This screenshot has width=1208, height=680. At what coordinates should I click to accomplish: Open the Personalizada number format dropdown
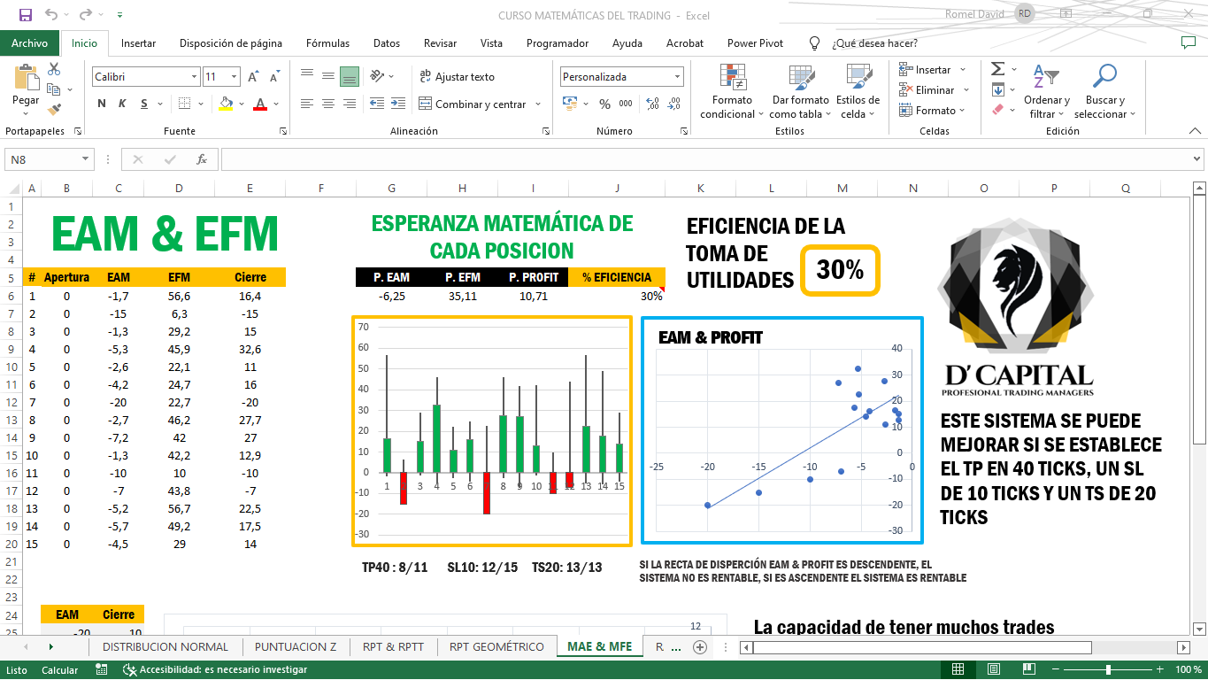click(677, 77)
